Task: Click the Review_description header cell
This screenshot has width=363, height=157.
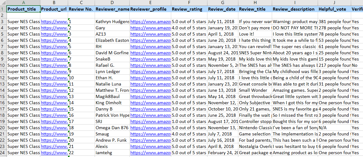Action: (295, 9)
